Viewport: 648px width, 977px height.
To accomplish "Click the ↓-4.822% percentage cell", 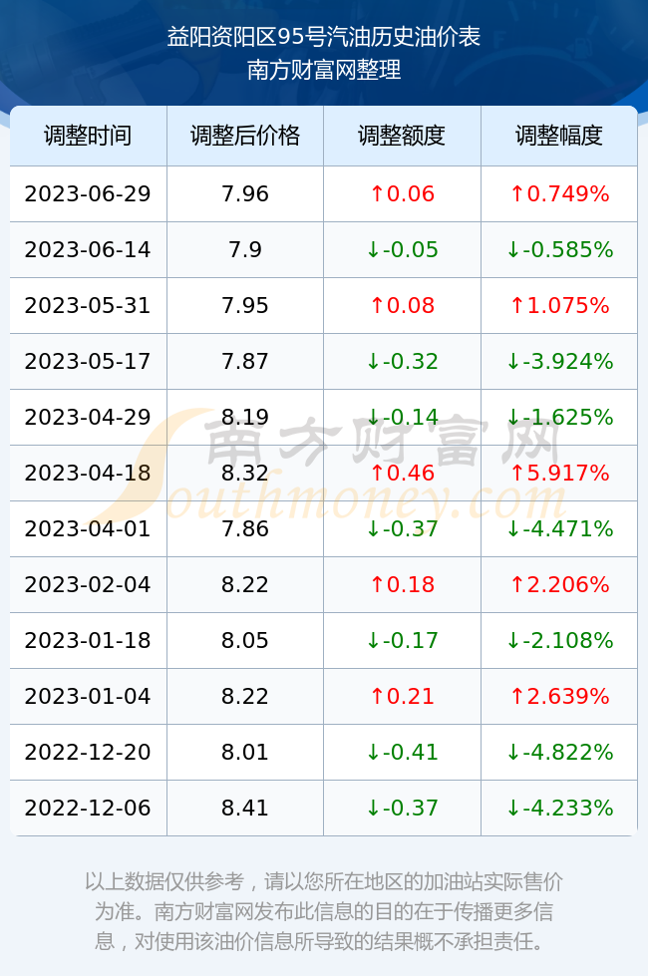I will coord(559,752).
